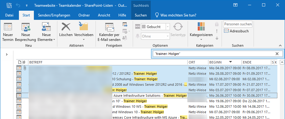Sort by the BETREFF column header

tap(108, 62)
